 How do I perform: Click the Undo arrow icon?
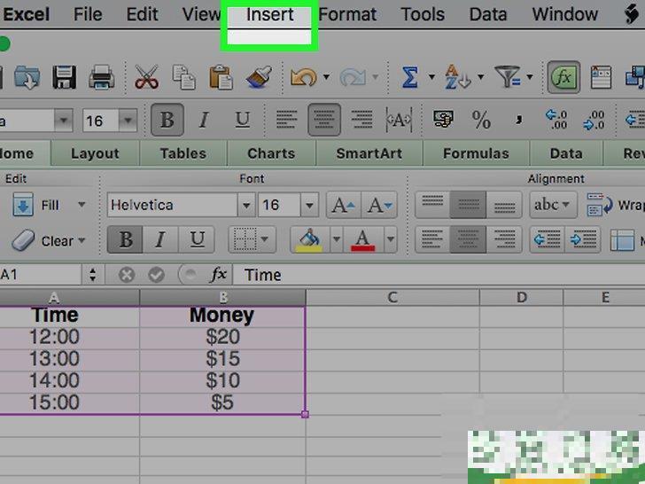coord(302,78)
